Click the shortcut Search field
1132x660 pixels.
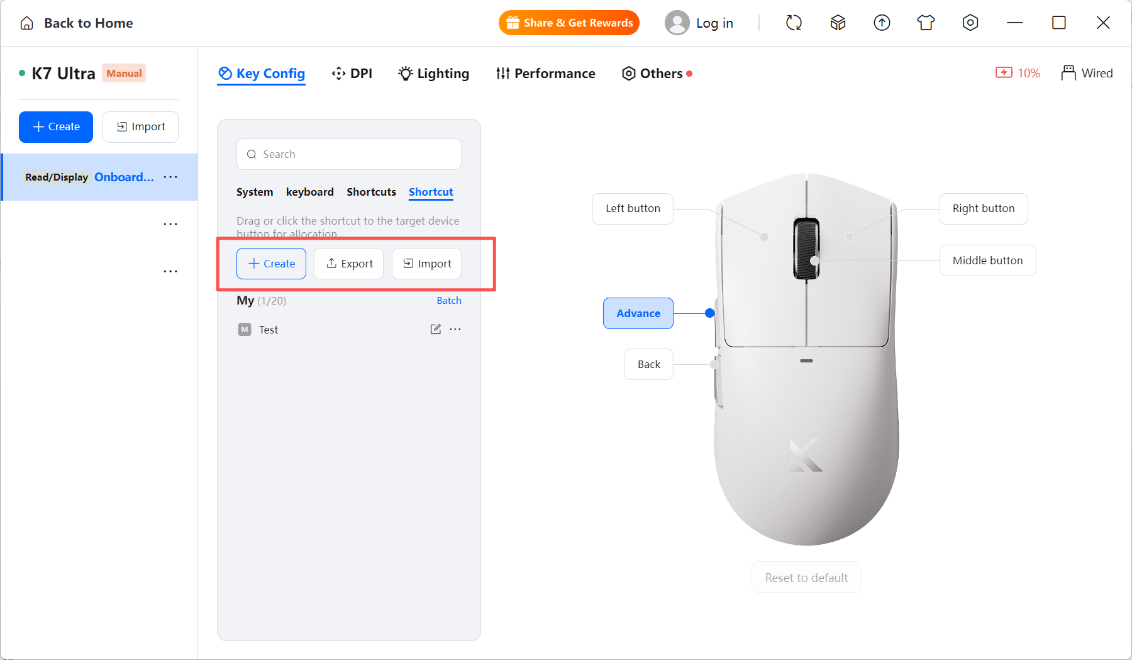pos(349,154)
